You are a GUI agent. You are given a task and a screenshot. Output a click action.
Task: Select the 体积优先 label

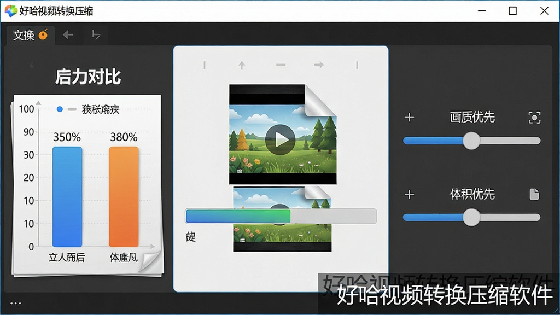[x=472, y=194]
